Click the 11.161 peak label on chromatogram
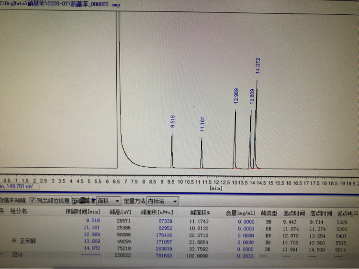 tap(202, 124)
